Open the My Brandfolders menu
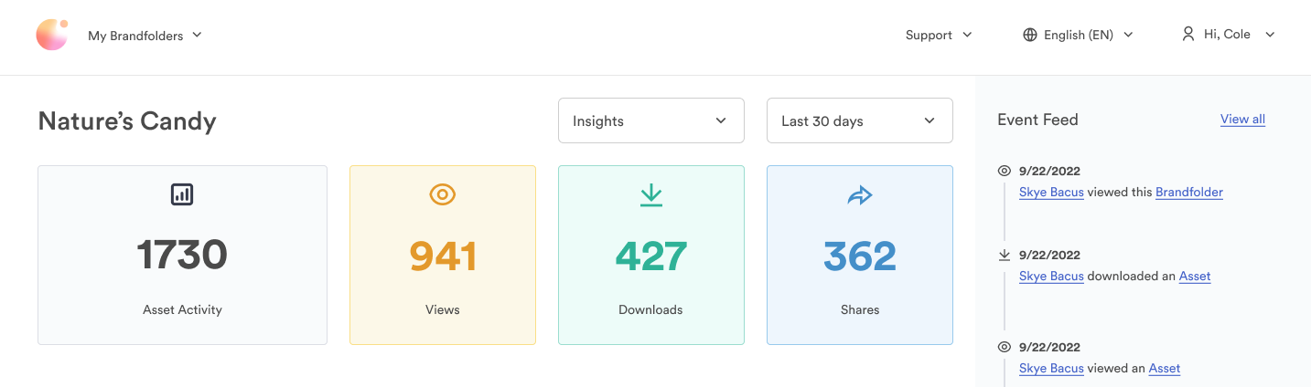This screenshot has width=1311, height=387. click(145, 36)
